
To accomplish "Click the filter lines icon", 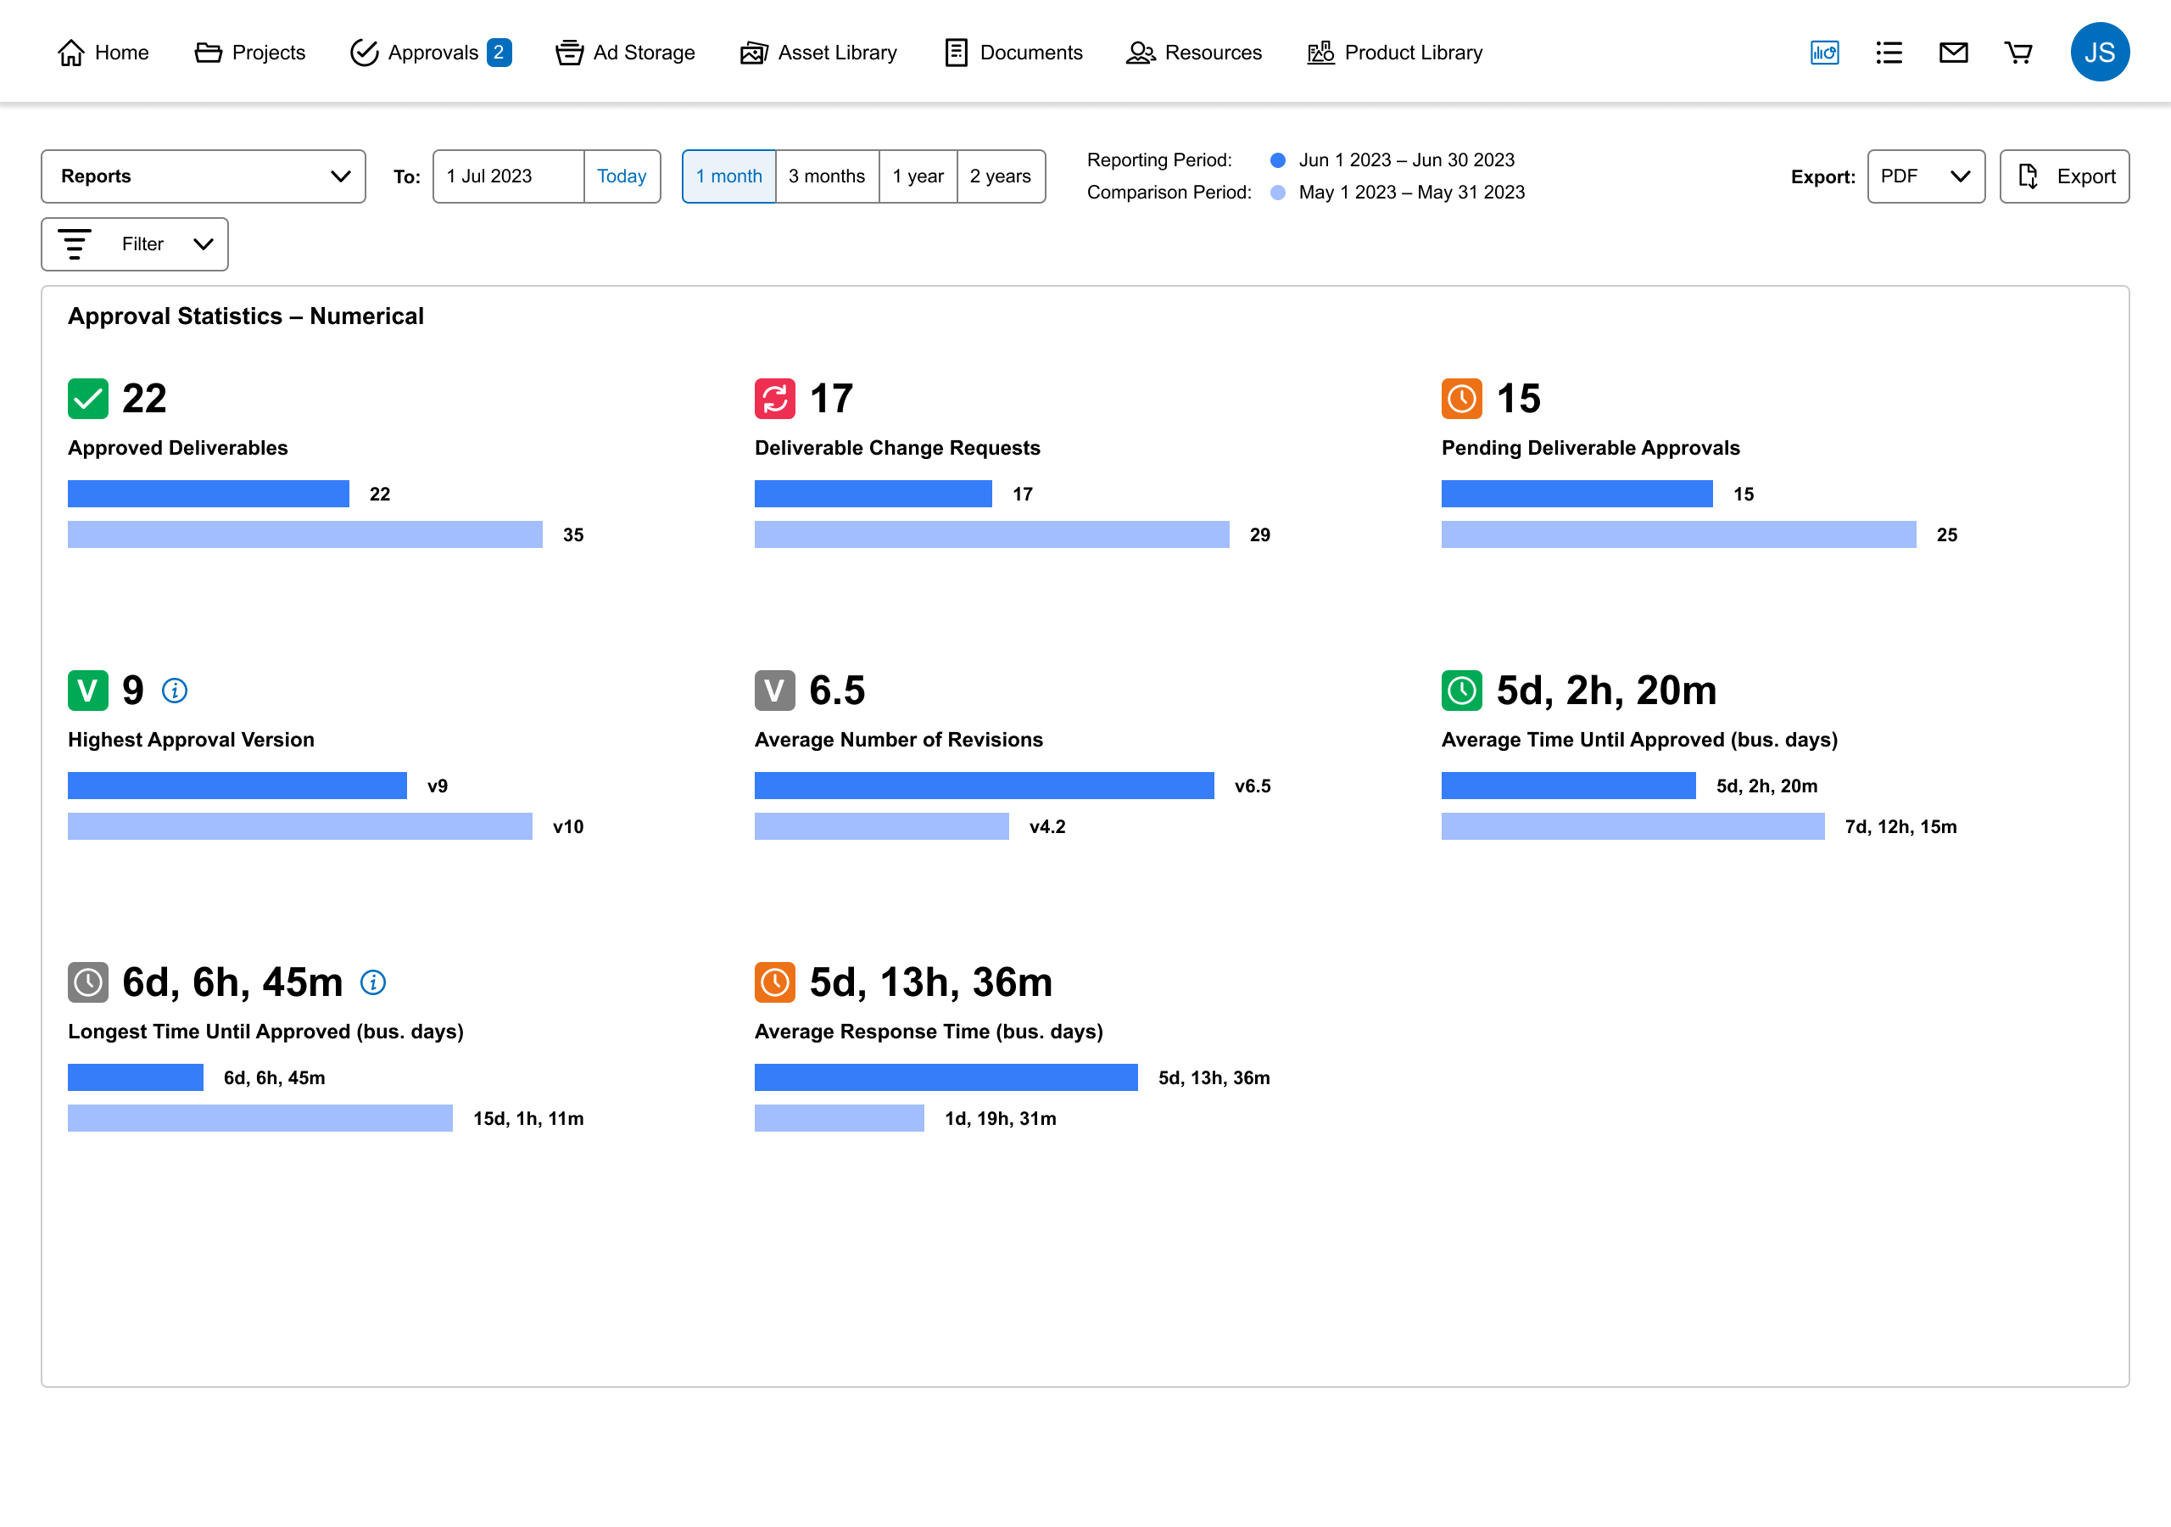I will 75,244.
